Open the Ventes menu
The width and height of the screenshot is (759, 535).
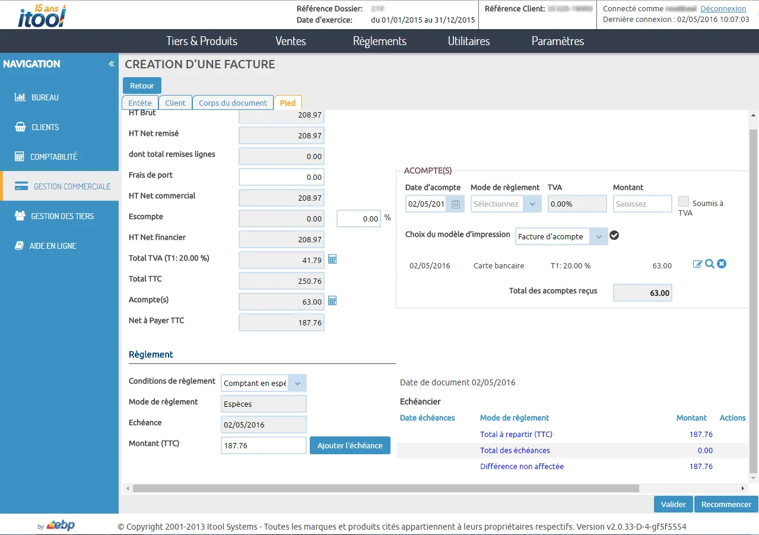pyautogui.click(x=291, y=41)
